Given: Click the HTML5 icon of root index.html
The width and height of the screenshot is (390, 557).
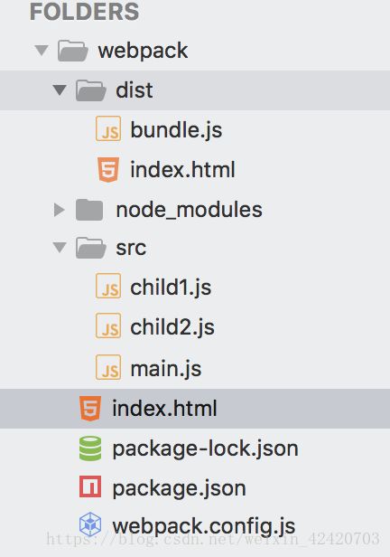Looking at the screenshot, I should (90, 408).
